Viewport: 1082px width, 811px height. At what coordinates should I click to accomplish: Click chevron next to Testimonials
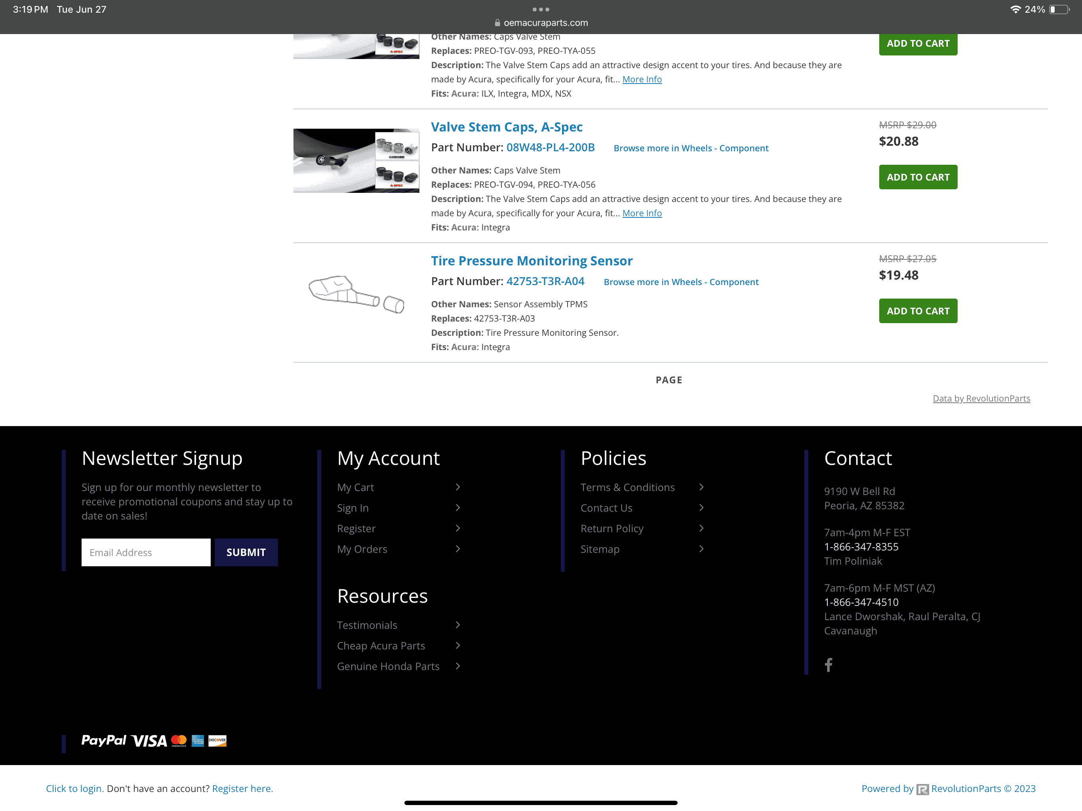[458, 624]
